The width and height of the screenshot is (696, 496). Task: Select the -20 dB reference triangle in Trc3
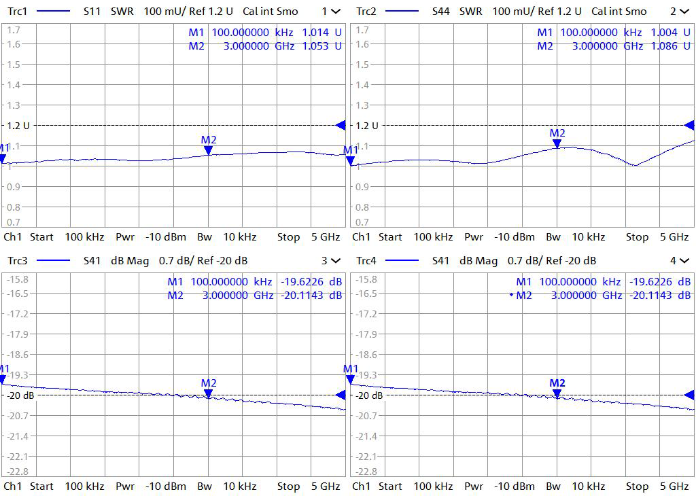click(341, 395)
